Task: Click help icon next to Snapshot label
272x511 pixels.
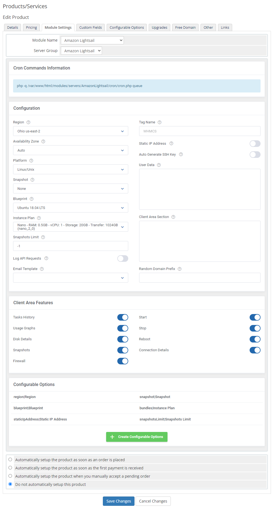Action: 32,180
